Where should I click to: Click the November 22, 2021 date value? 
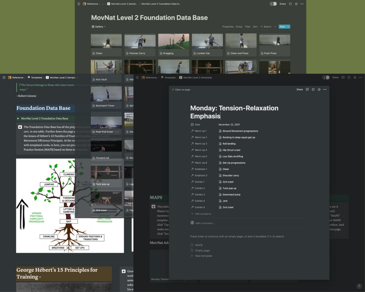(229, 125)
